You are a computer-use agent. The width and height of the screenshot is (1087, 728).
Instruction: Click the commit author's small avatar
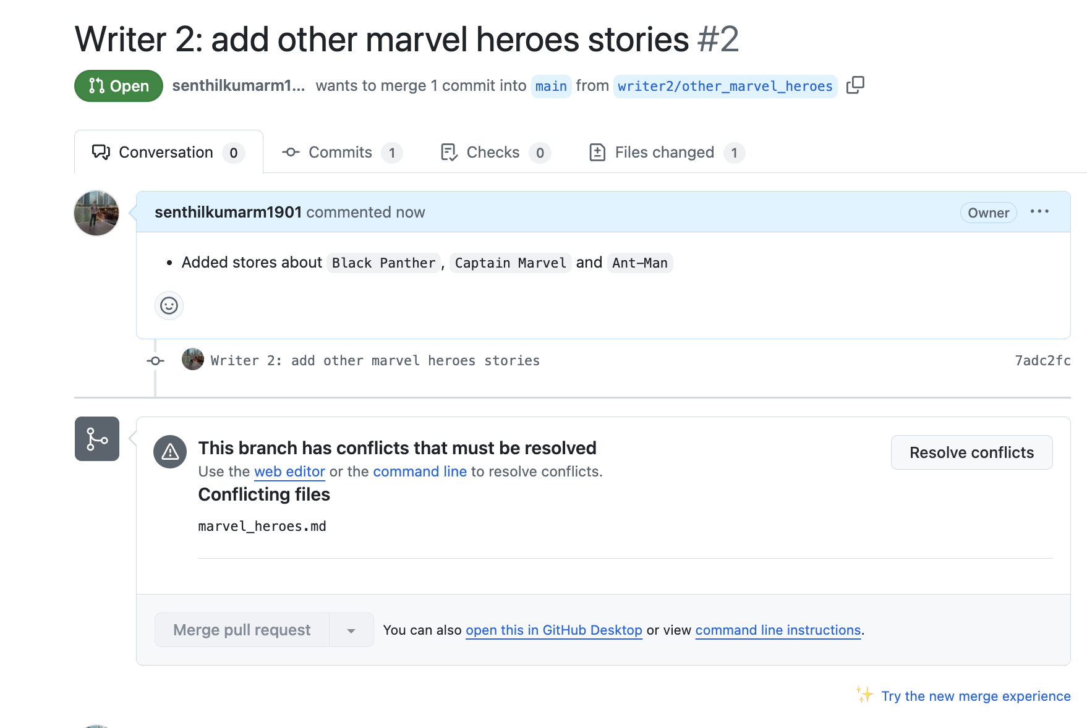point(193,360)
